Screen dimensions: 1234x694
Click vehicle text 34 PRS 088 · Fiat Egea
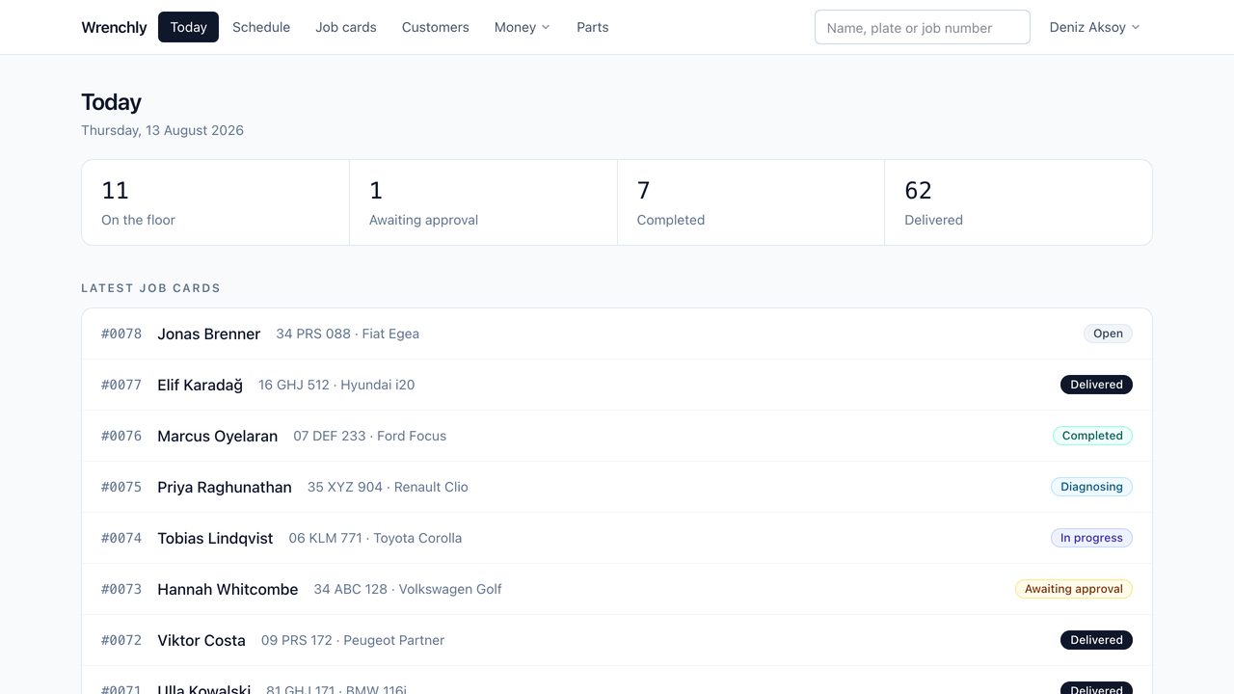348,334
